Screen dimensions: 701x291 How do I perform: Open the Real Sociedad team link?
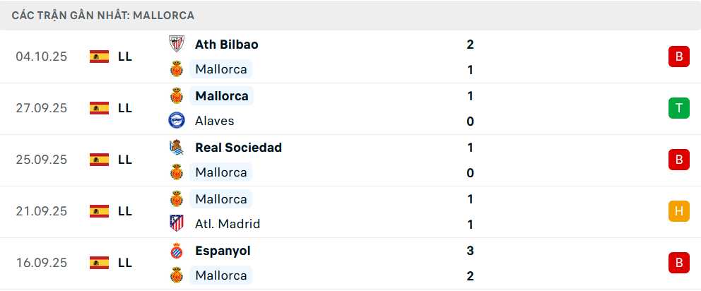tap(238, 148)
